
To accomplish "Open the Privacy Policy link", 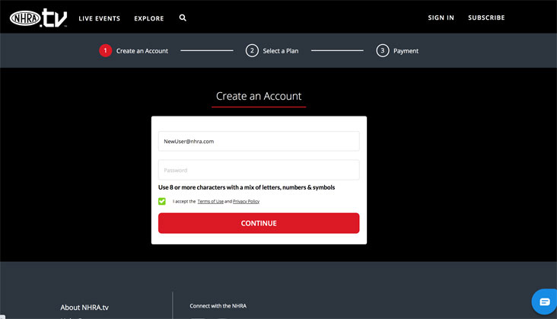I will pyautogui.click(x=246, y=202).
